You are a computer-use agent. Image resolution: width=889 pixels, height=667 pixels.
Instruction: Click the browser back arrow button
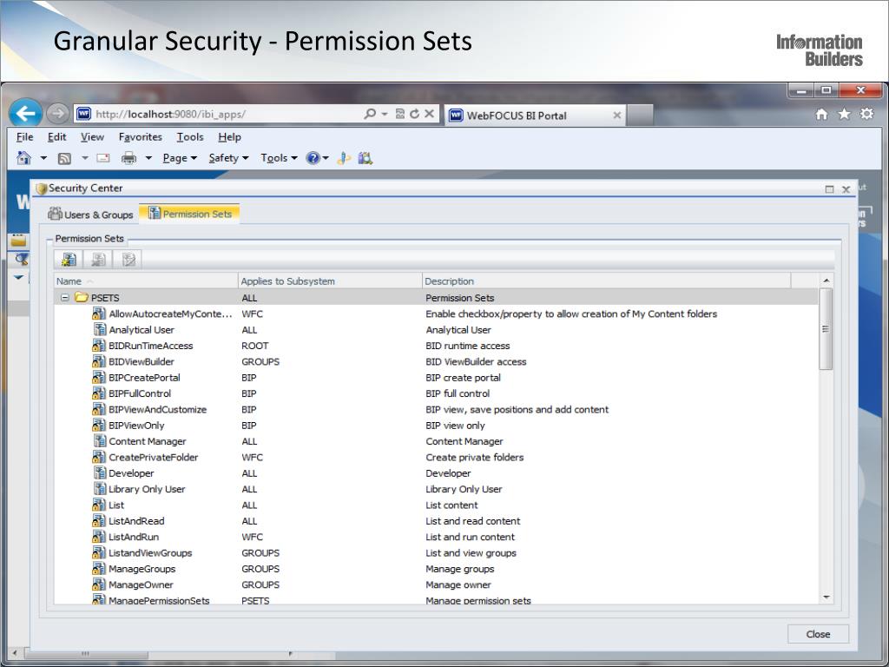(25, 114)
